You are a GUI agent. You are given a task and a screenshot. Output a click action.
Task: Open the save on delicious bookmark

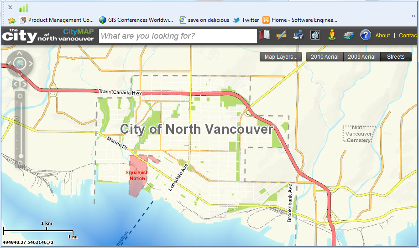[204, 20]
